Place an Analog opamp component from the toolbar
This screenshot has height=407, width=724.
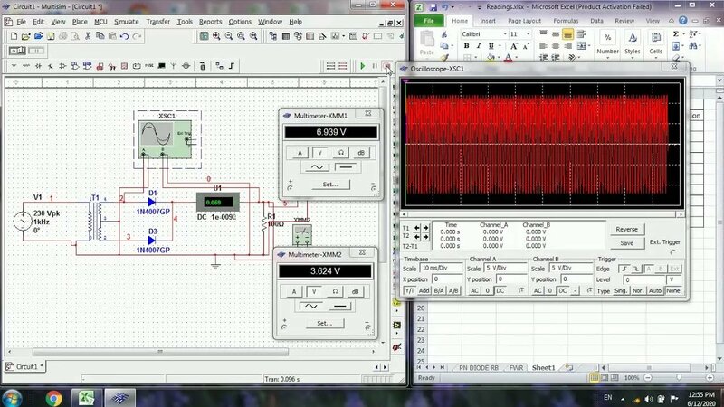pos(62,66)
